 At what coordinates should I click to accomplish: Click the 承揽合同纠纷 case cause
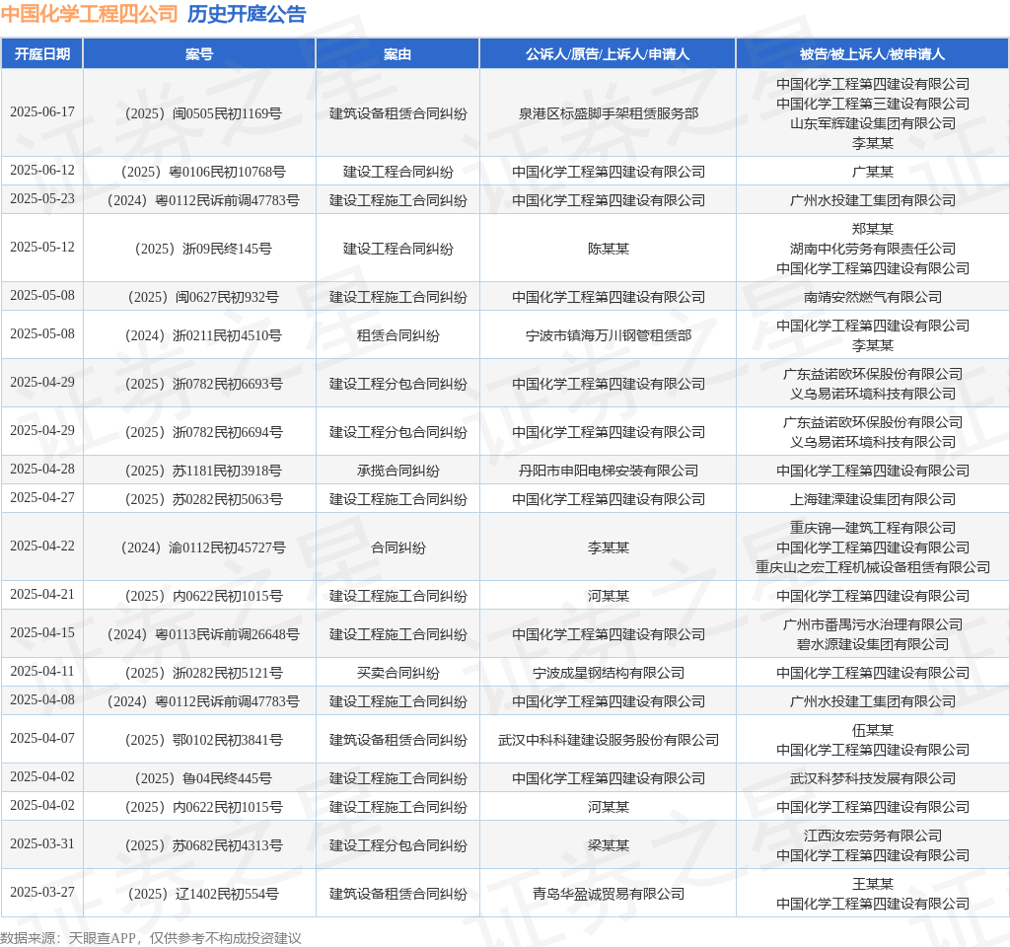(x=398, y=471)
